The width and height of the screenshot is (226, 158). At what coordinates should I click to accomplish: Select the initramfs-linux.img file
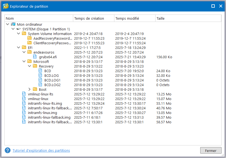point(43,113)
